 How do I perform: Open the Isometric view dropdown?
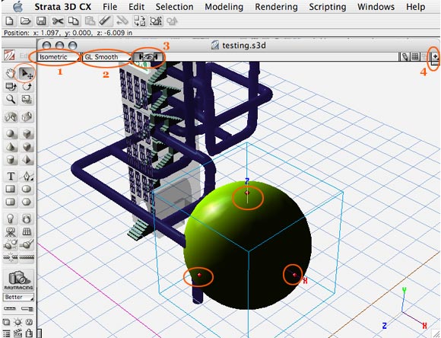click(59, 57)
